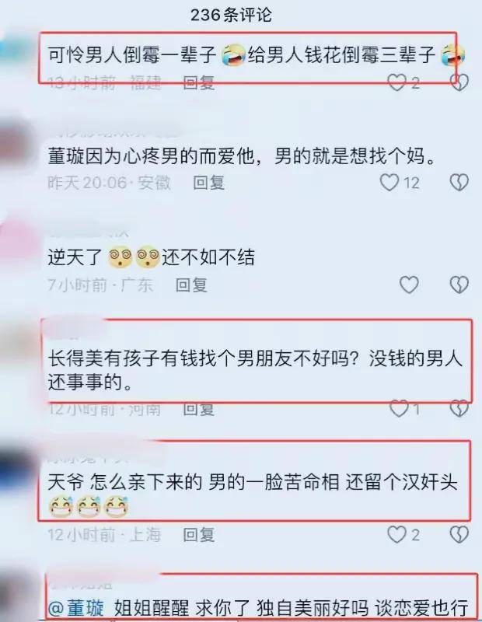Reply to the 7小时前 广东 comment
The height and width of the screenshot is (622, 482).
[x=191, y=285]
